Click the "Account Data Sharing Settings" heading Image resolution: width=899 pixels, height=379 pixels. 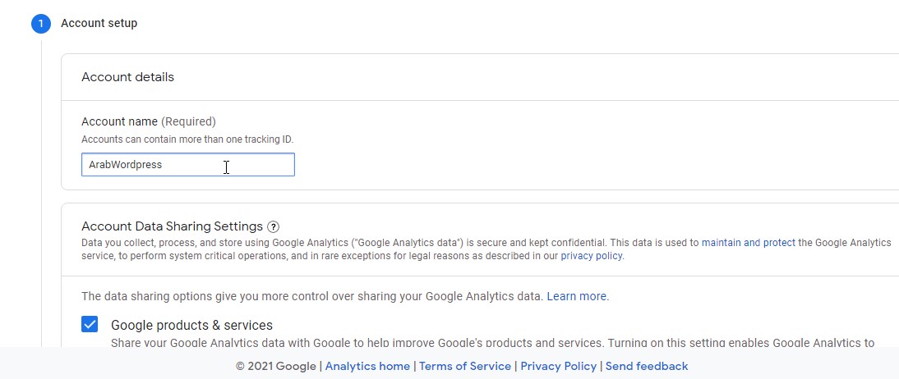172,226
